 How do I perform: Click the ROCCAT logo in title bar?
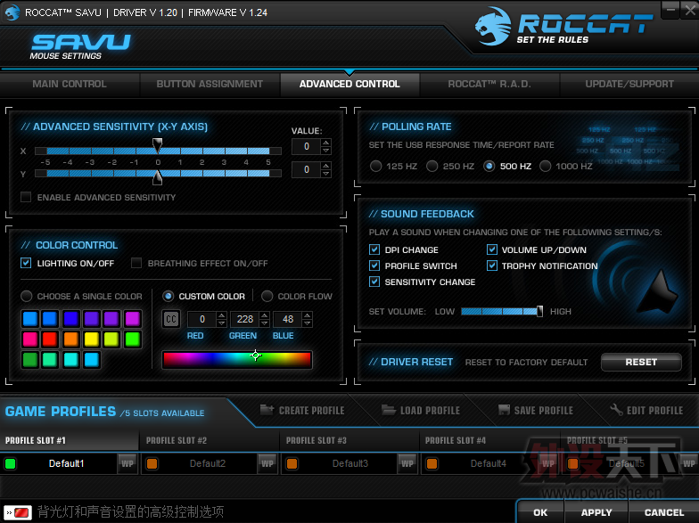[x=12, y=12]
